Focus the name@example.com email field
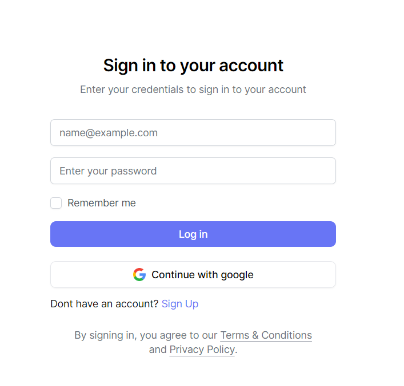 click(x=193, y=133)
